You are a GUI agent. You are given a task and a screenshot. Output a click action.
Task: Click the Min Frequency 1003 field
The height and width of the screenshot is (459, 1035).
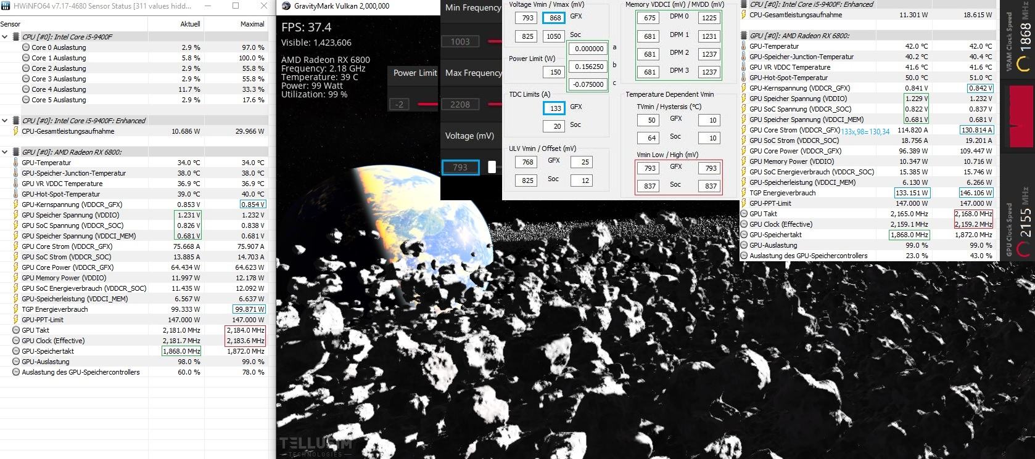click(460, 41)
